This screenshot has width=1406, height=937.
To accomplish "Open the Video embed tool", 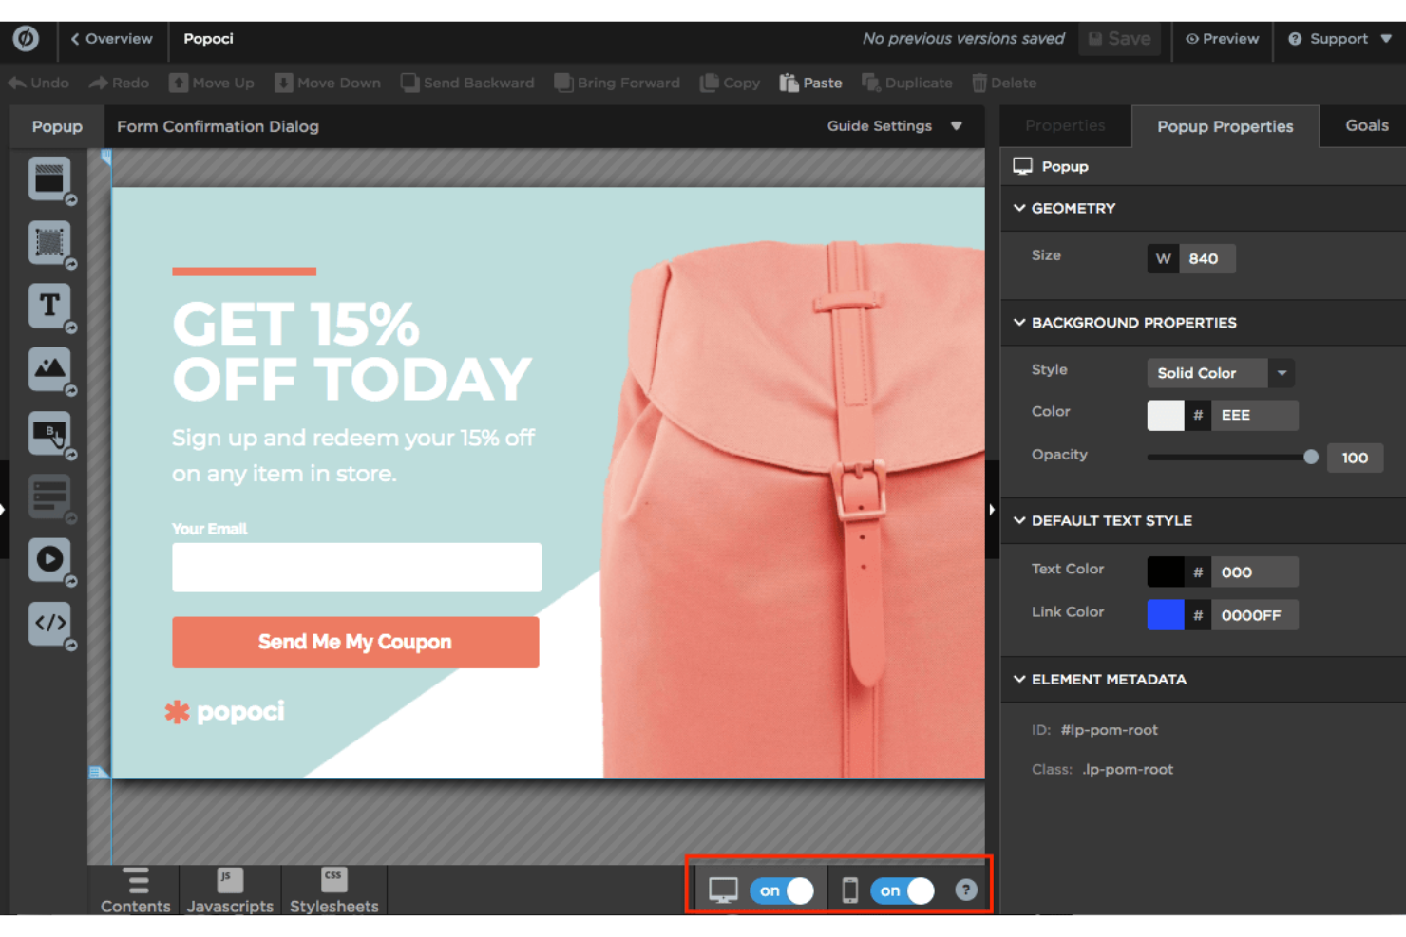I will (x=49, y=559).
